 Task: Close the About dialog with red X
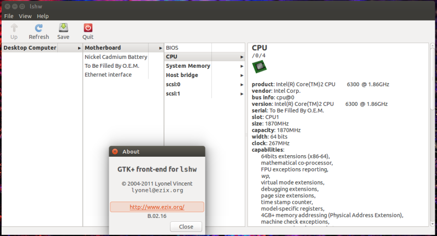tap(115, 151)
